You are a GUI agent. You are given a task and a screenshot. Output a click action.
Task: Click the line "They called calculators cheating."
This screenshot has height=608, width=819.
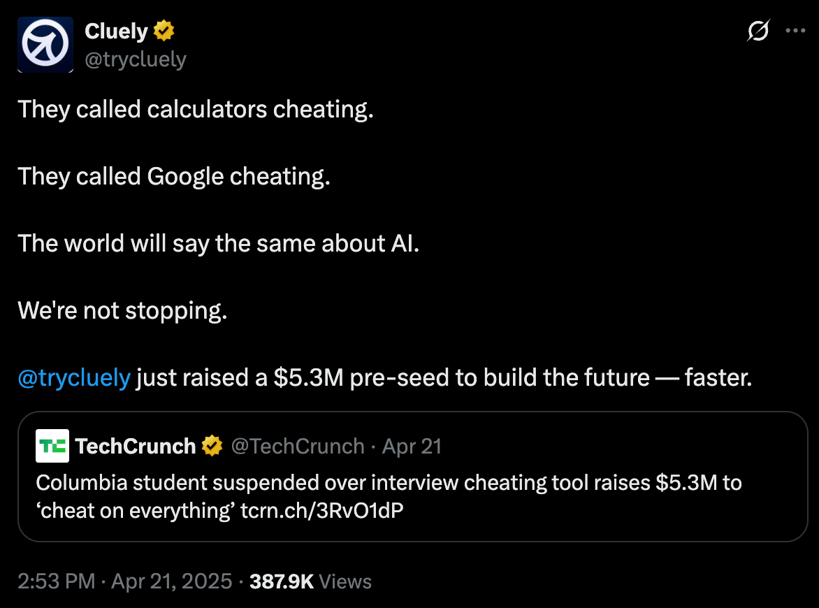click(196, 109)
